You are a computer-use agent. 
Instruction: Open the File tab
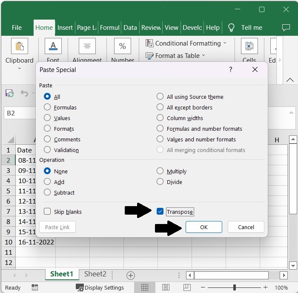tap(17, 28)
